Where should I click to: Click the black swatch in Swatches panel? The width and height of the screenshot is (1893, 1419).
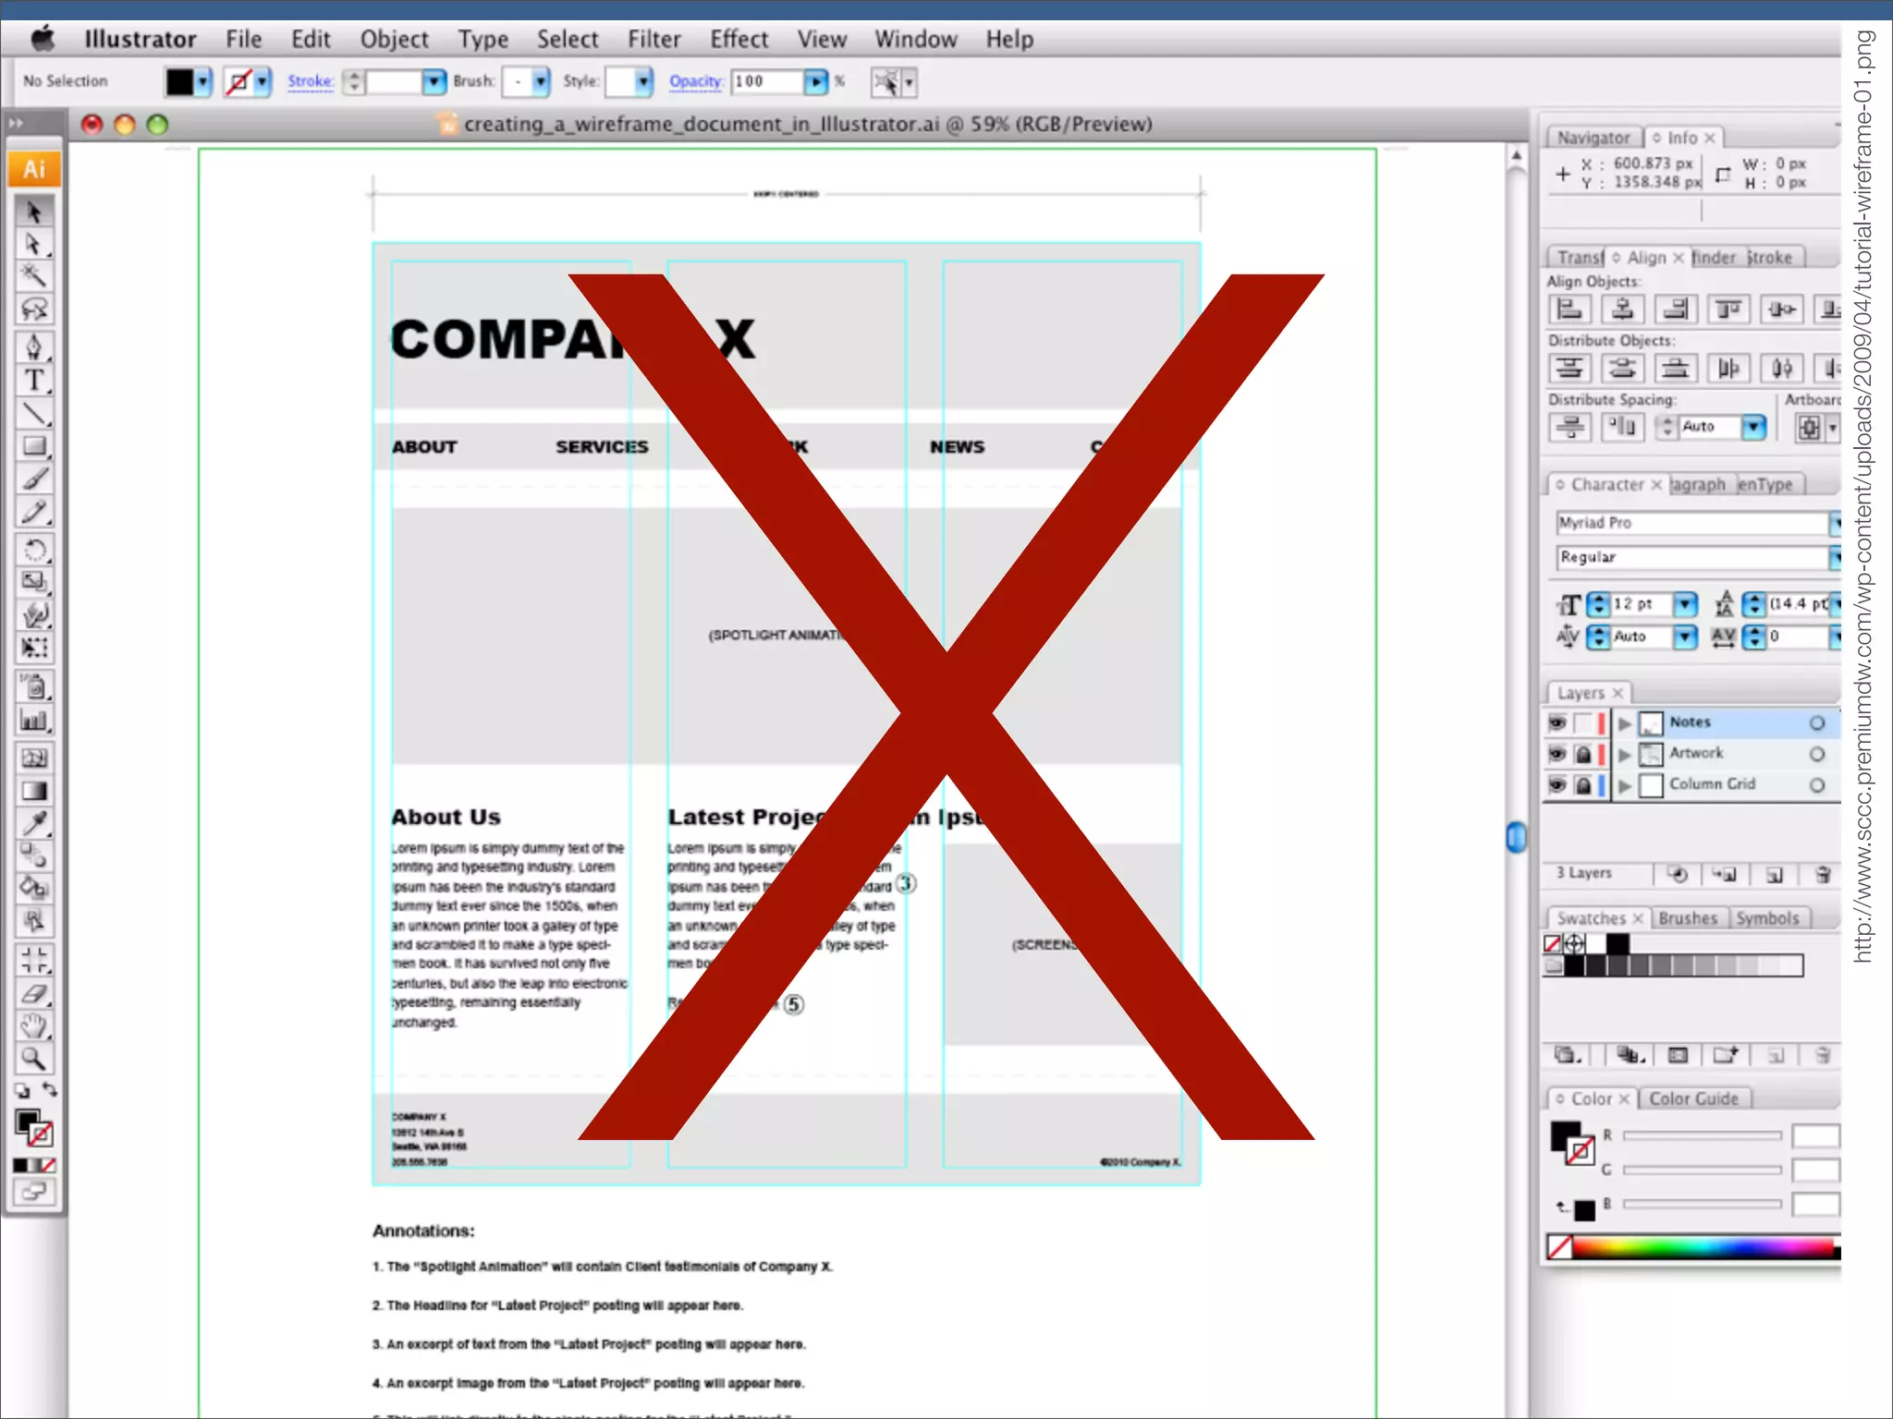(x=1618, y=943)
